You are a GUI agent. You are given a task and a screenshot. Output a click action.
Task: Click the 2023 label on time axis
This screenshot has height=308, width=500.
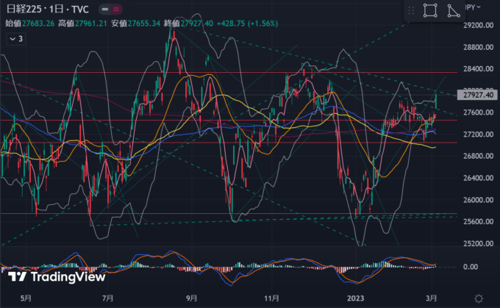pos(356,298)
